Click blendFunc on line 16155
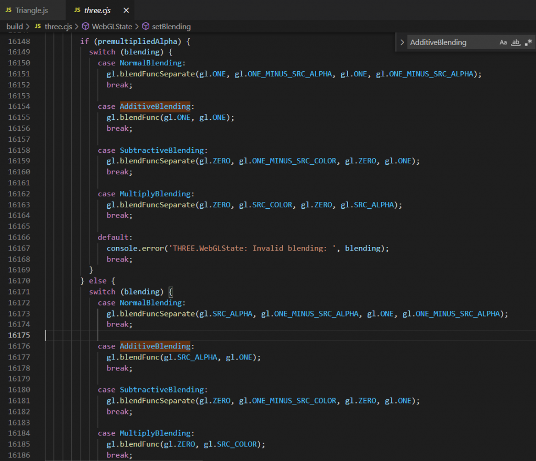This screenshot has width=536, height=461. [x=139, y=118]
